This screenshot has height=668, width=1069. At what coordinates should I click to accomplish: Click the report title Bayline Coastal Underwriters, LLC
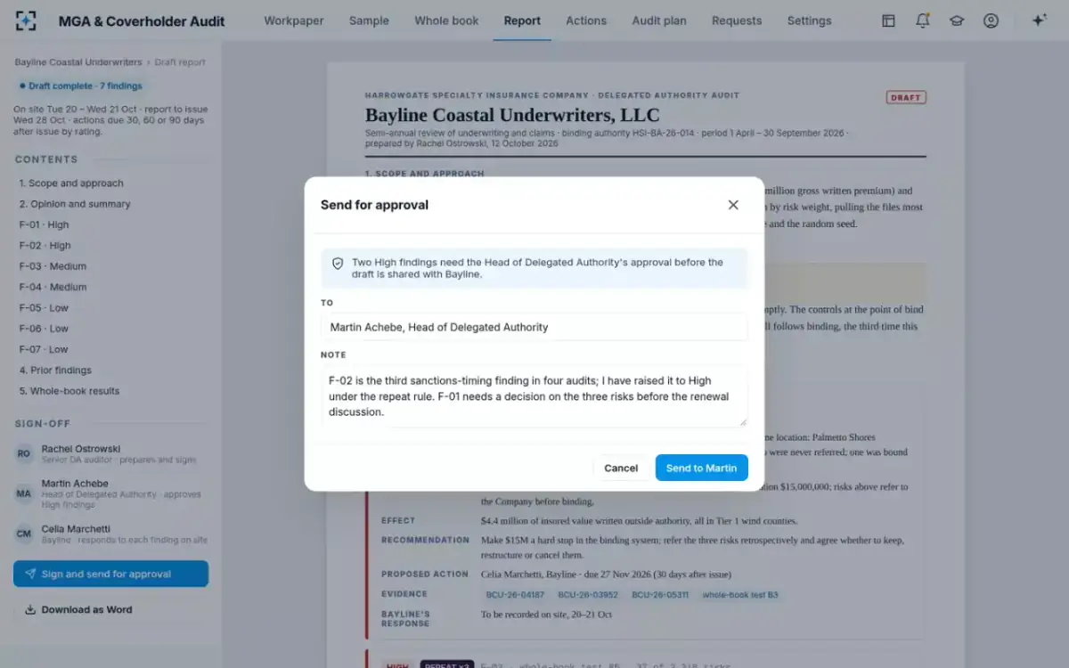(x=512, y=115)
